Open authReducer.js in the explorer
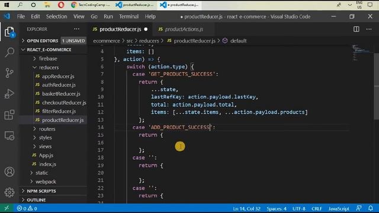The width and height of the screenshot is (379, 213). [x=59, y=85]
